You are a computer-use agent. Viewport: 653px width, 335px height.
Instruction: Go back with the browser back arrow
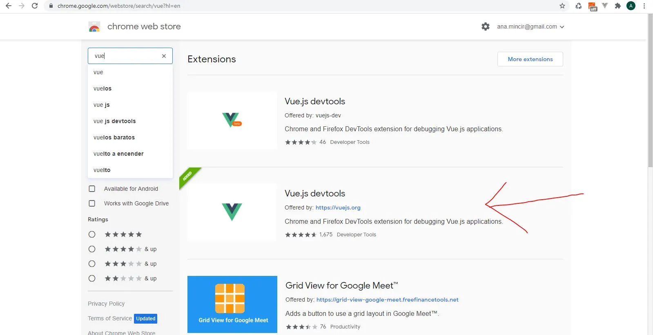pos(9,6)
